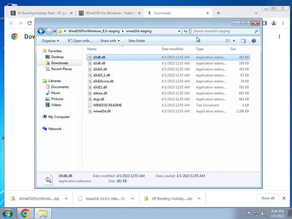Expand options for WineD3DForWindo....zip download
This screenshot has width=292, height=219.
coord(66,198)
